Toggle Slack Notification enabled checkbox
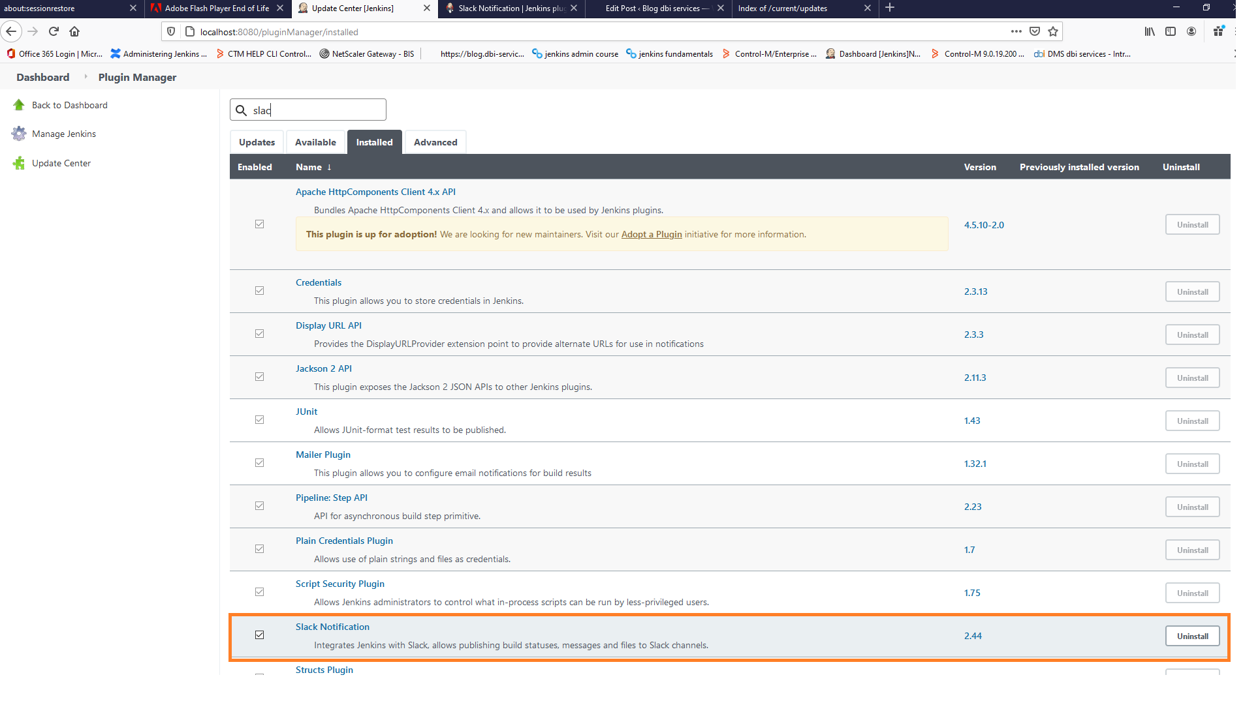 pos(259,635)
